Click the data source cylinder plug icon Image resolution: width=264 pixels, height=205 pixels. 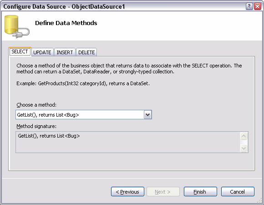click(17, 26)
